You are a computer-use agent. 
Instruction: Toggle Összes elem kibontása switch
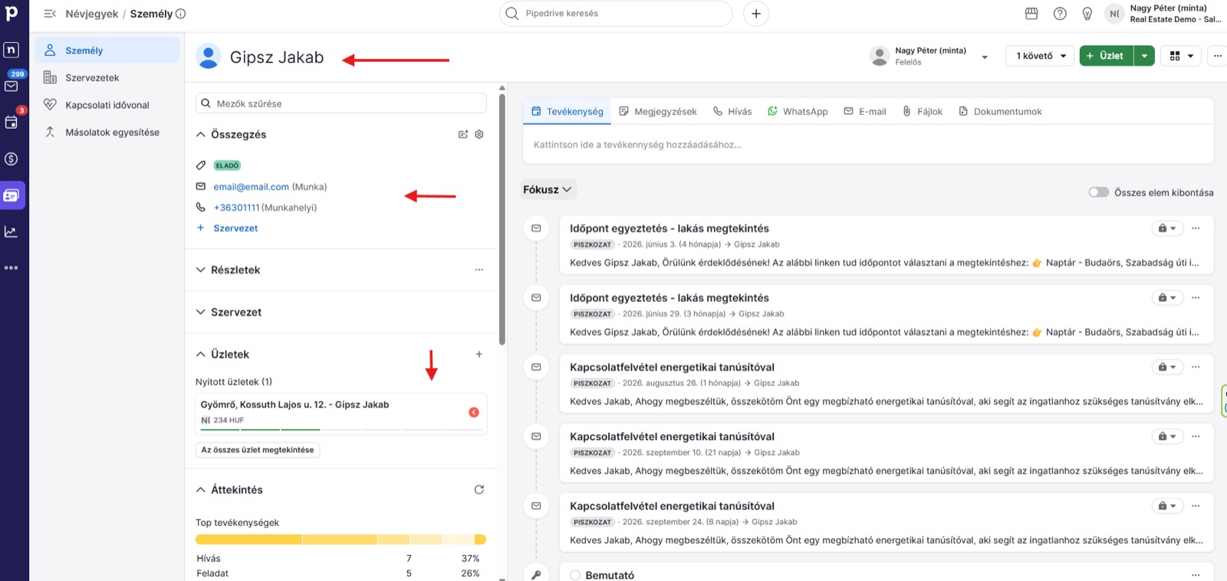click(1099, 192)
